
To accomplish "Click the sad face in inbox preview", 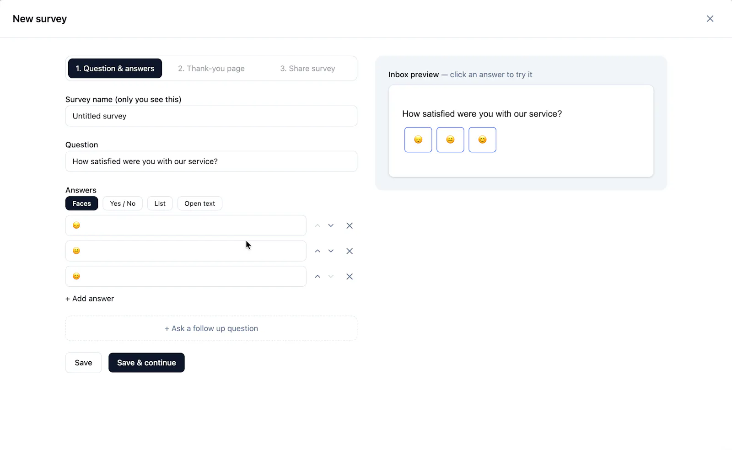I will coord(418,140).
